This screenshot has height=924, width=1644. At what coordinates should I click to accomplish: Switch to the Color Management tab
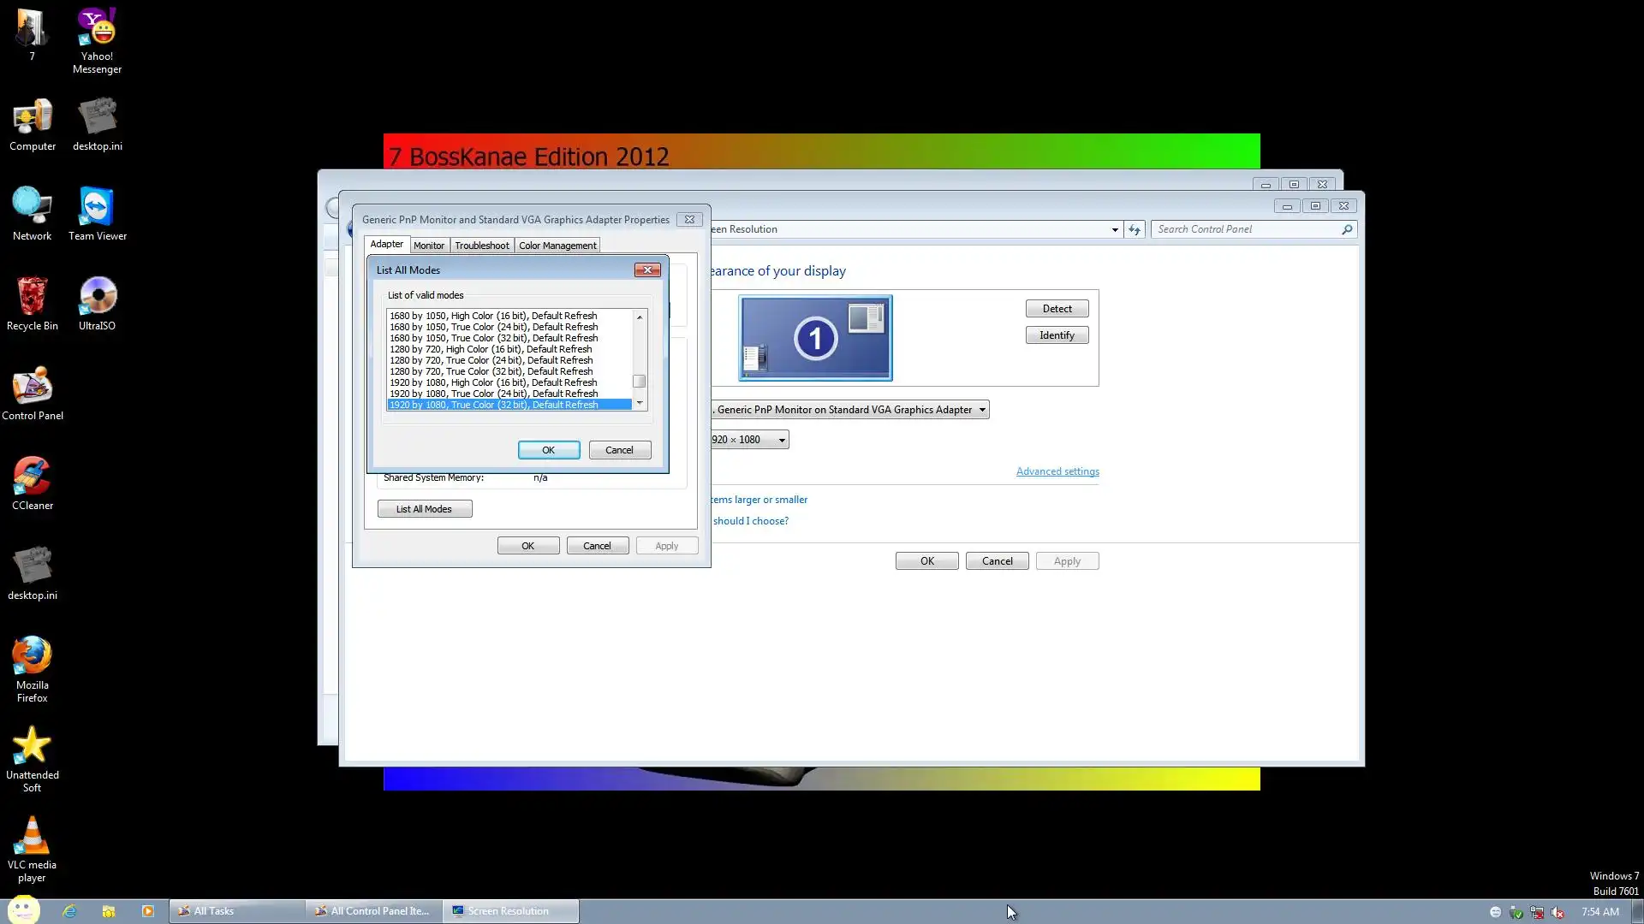tap(557, 246)
